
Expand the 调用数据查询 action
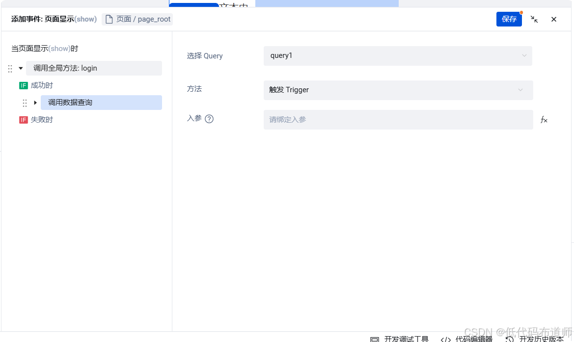pyautogui.click(x=35, y=102)
